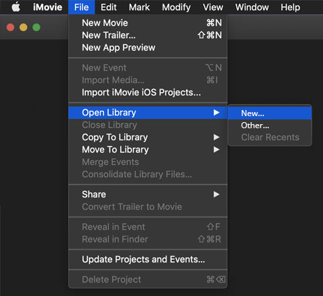Open the View menu
Image resolution: width=323 pixels, height=296 pixels.
click(x=213, y=7)
